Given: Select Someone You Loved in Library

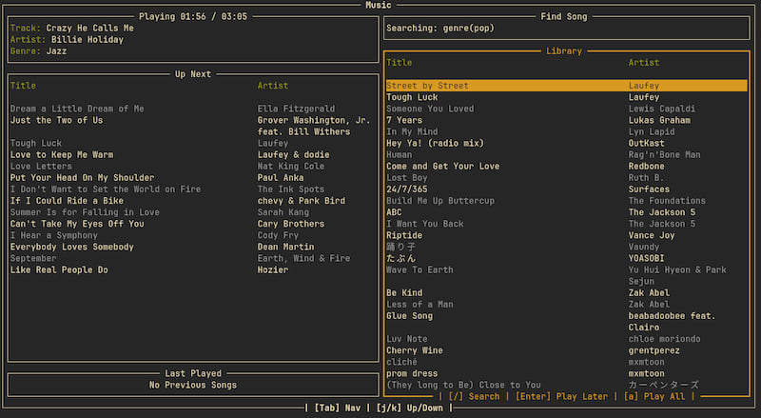Looking at the screenshot, I should point(430,109).
